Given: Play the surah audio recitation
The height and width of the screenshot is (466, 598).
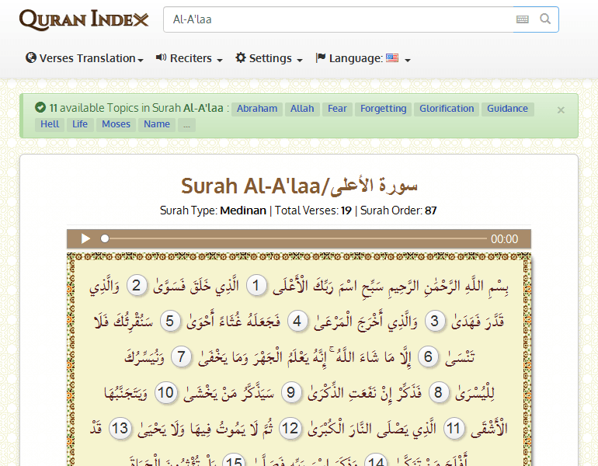Looking at the screenshot, I should coord(85,239).
